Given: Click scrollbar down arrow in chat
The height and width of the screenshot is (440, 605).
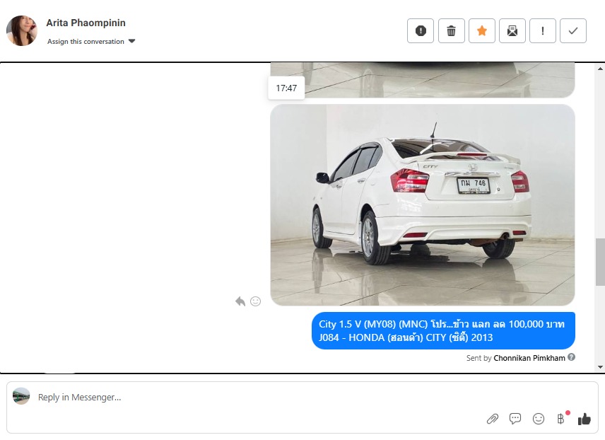Looking at the screenshot, I should (600, 367).
